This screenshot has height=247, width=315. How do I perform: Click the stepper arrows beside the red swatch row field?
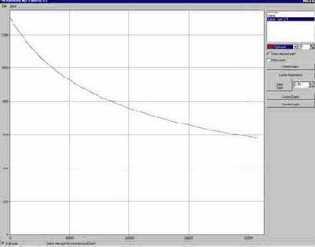tap(312, 47)
